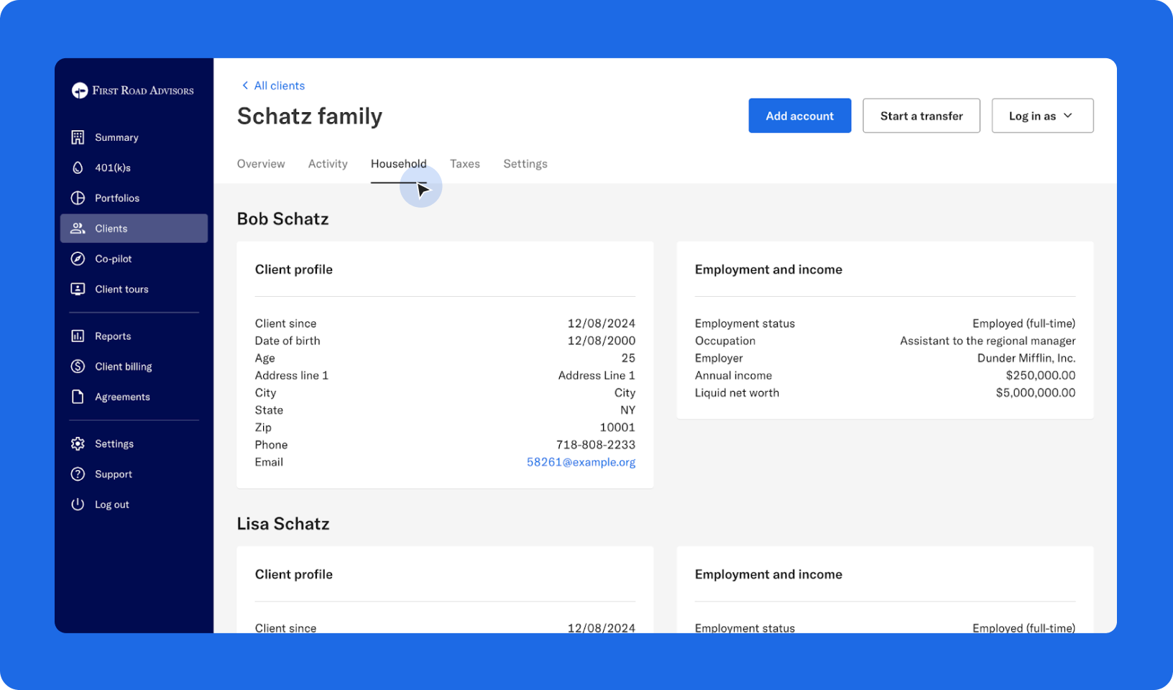Open the Co-pilot feature

[x=113, y=258]
